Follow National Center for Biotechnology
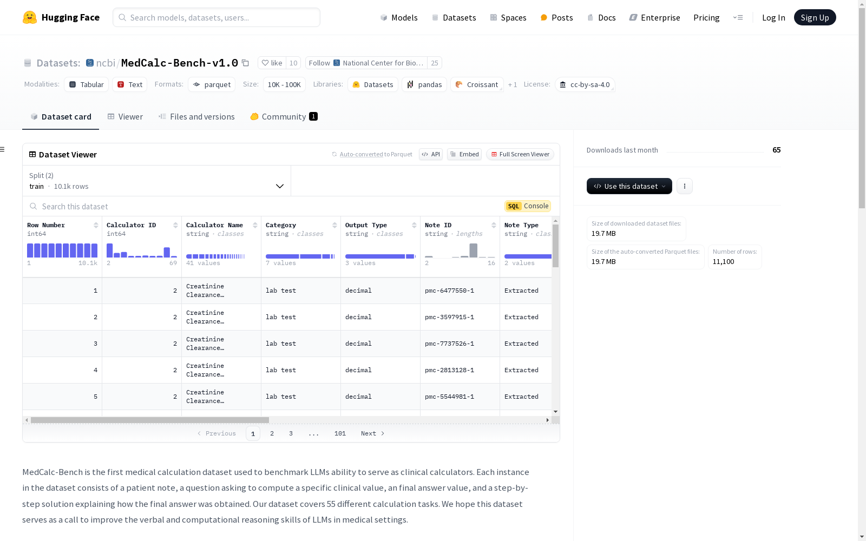The image size is (866, 541). (366, 63)
